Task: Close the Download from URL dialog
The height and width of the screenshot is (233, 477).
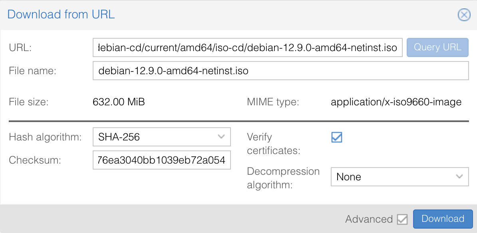Action: (463, 15)
